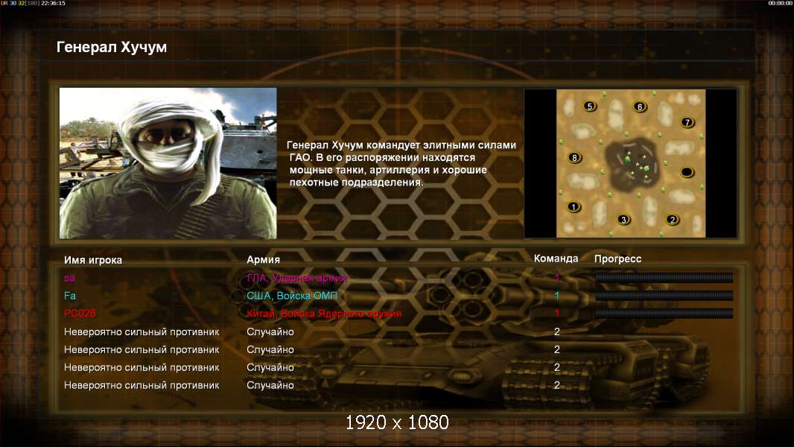Screen dimensions: 794x447
Task: Click army 'ГЛА, Ударная армия'
Action: 296,278
